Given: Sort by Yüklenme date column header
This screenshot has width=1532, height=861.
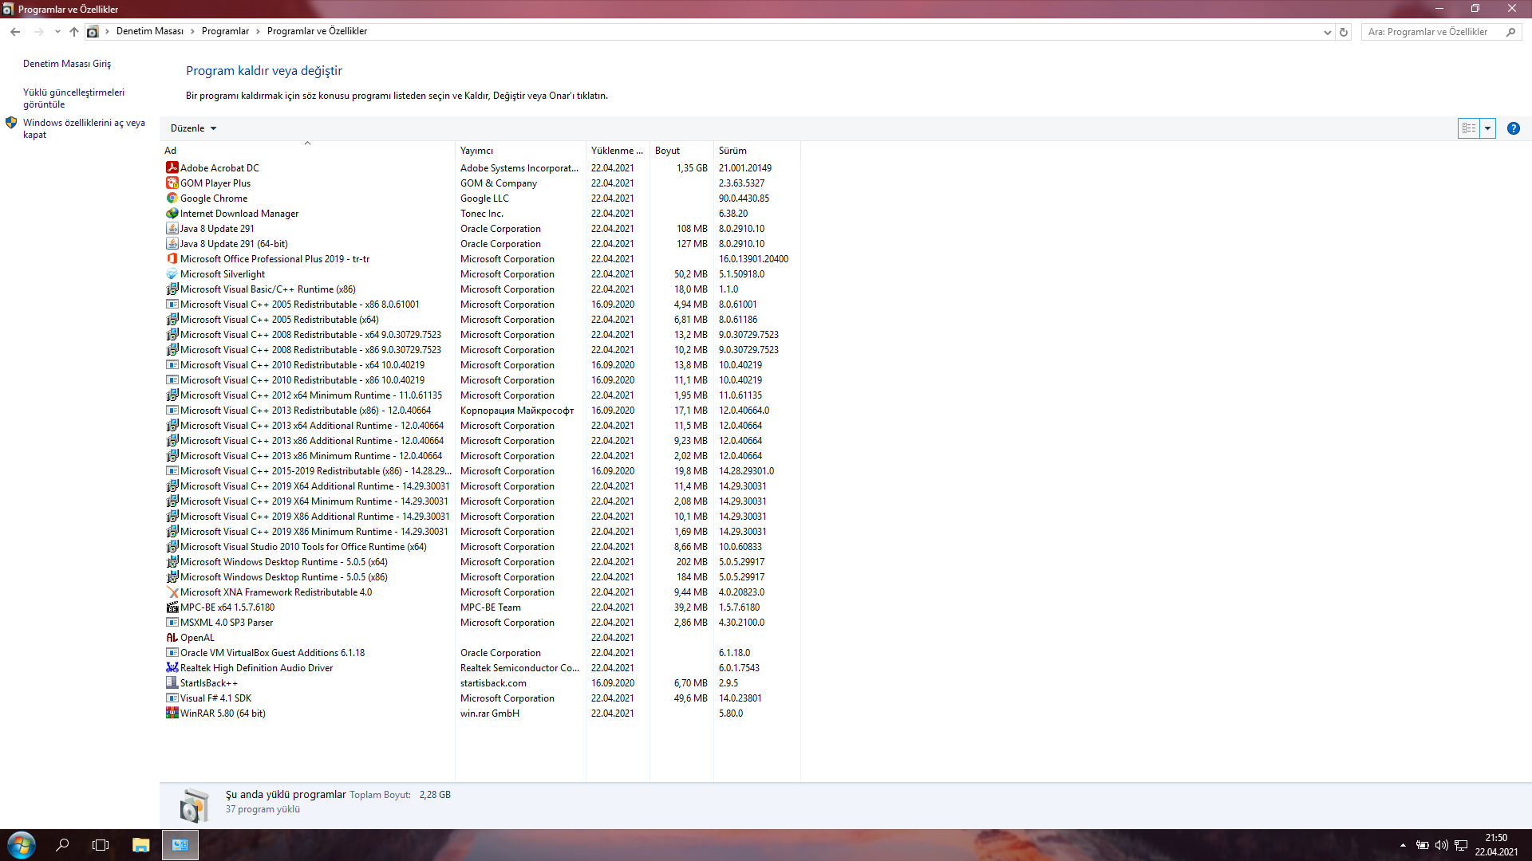Looking at the screenshot, I should coord(618,150).
